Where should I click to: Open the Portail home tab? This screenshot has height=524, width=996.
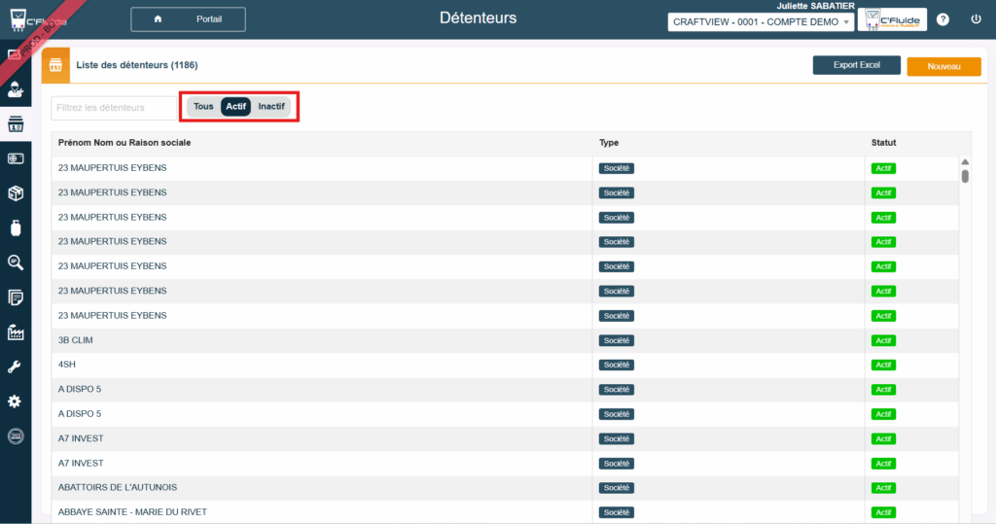(189, 19)
